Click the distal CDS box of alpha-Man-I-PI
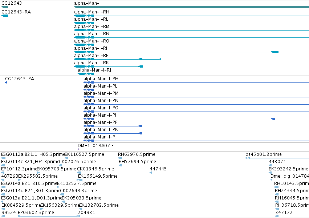Image resolution: width=309 pixels, height=218 pixels. [273, 119]
